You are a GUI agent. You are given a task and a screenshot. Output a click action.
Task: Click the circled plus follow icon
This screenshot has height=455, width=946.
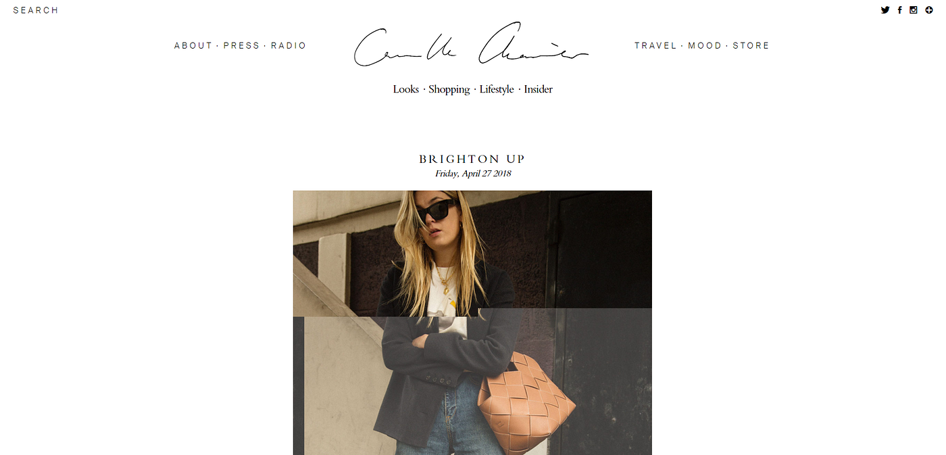coord(929,10)
